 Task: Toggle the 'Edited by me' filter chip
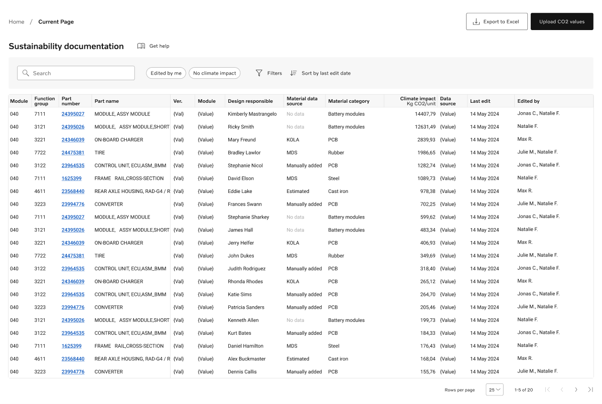(x=166, y=73)
